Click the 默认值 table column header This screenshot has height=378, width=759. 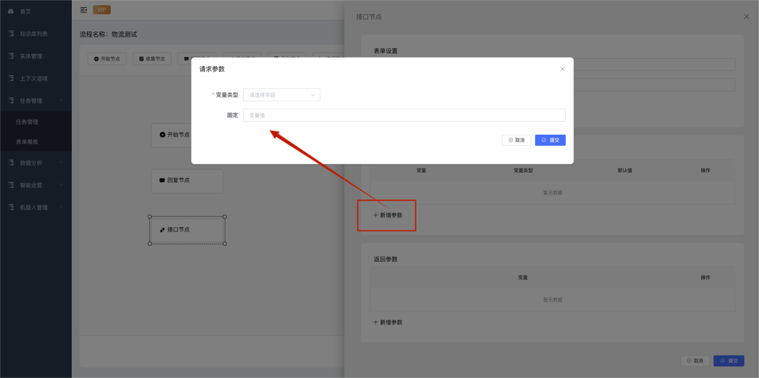coord(624,170)
